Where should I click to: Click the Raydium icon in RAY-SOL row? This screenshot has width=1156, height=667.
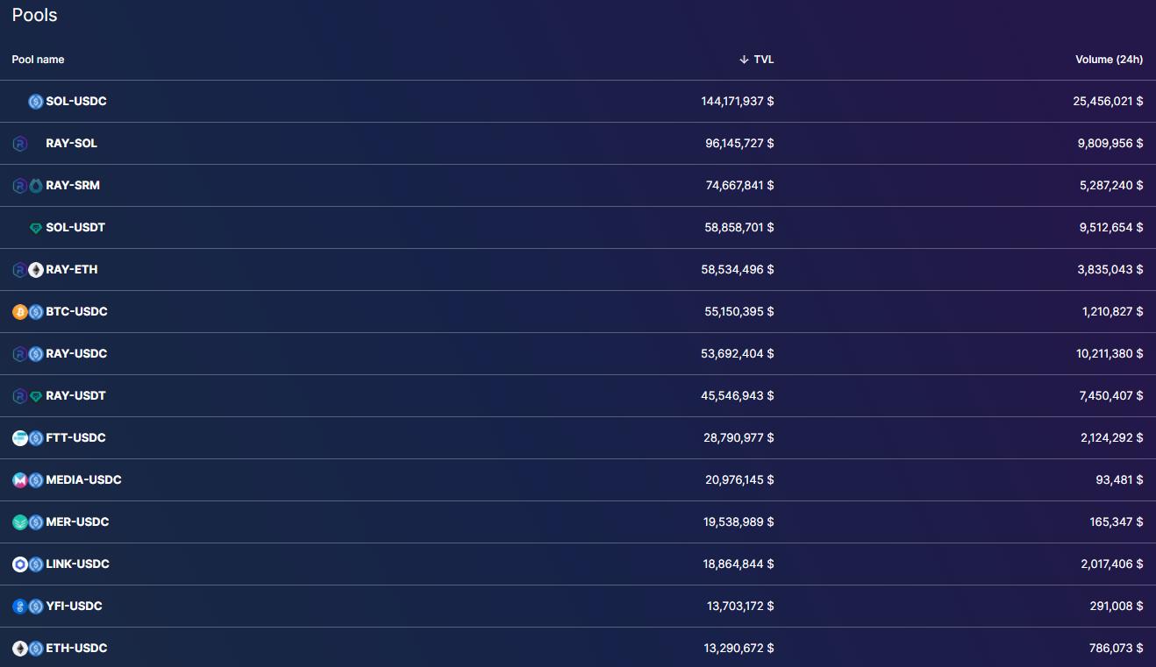coord(19,144)
